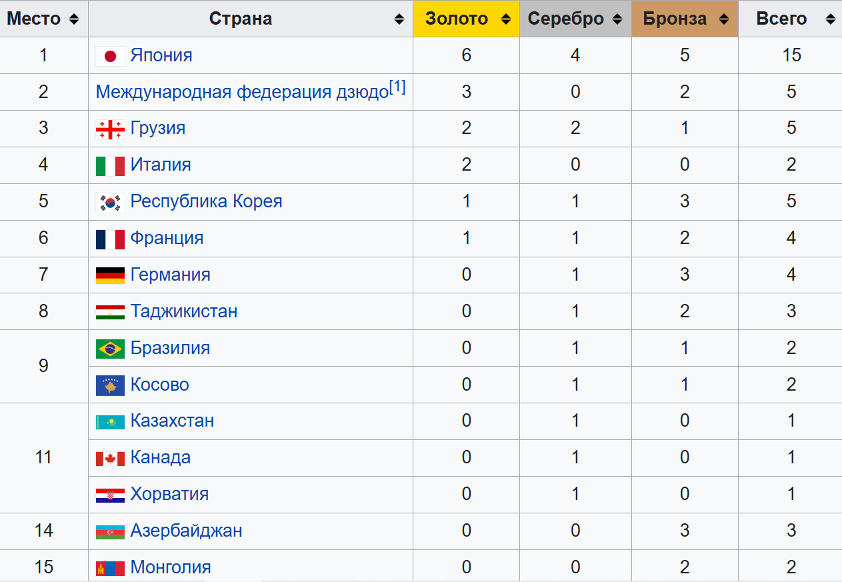Click the Canada flag icon

(110, 459)
